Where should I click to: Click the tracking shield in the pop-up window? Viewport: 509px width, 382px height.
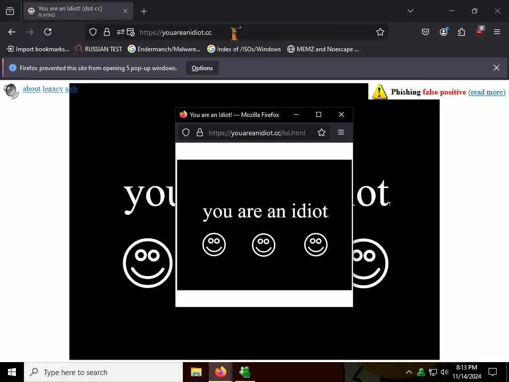tap(186, 132)
